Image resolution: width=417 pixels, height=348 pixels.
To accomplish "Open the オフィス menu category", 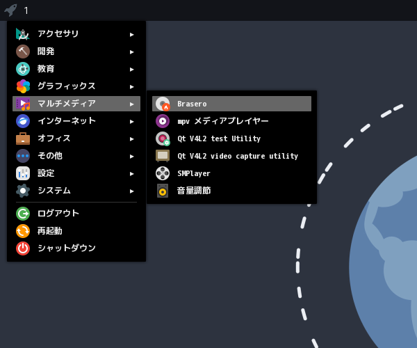I will click(x=76, y=139).
